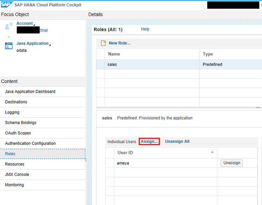Click the User ID column header
This screenshot has height=205, width=262.
point(166,153)
